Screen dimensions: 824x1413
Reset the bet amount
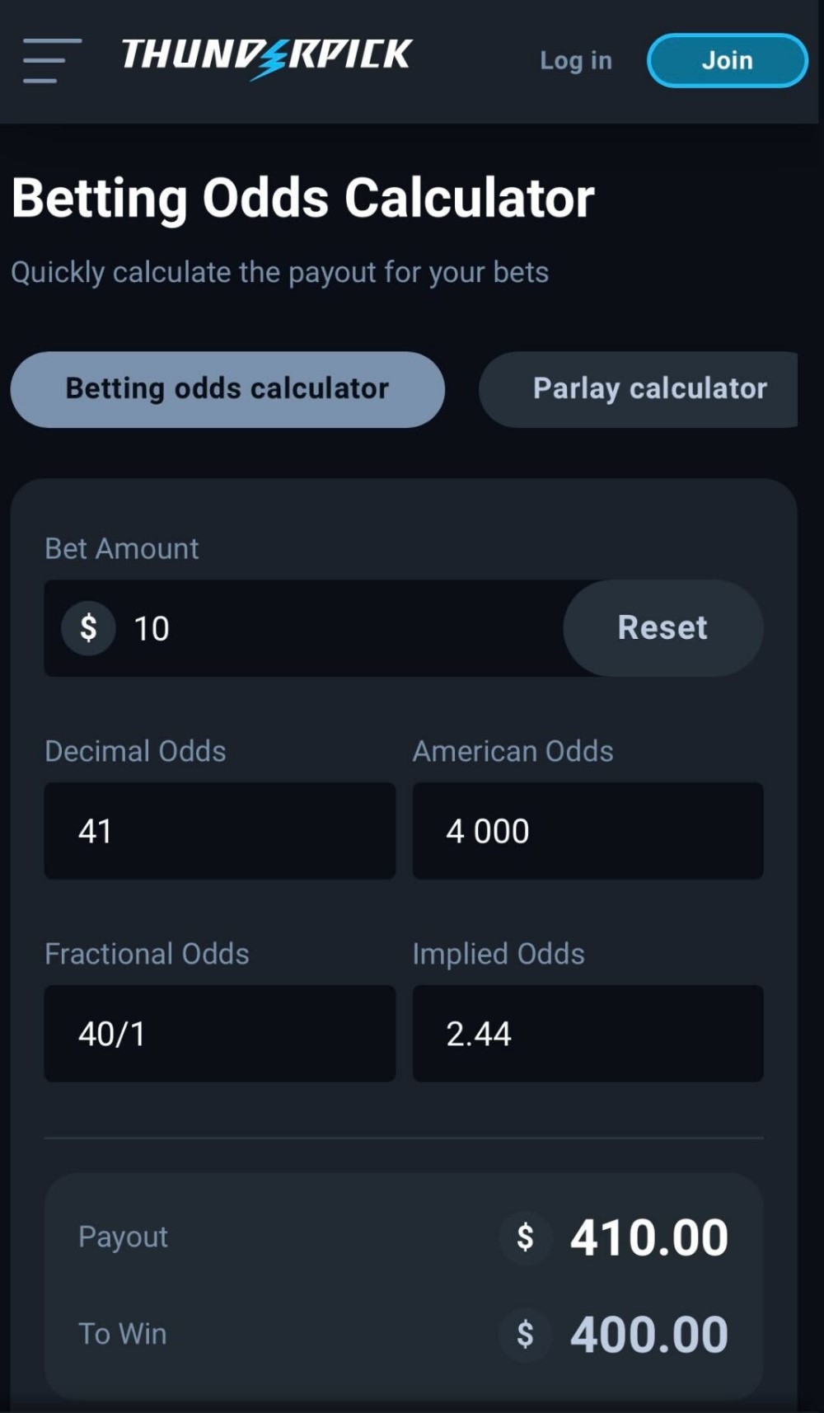(x=662, y=628)
